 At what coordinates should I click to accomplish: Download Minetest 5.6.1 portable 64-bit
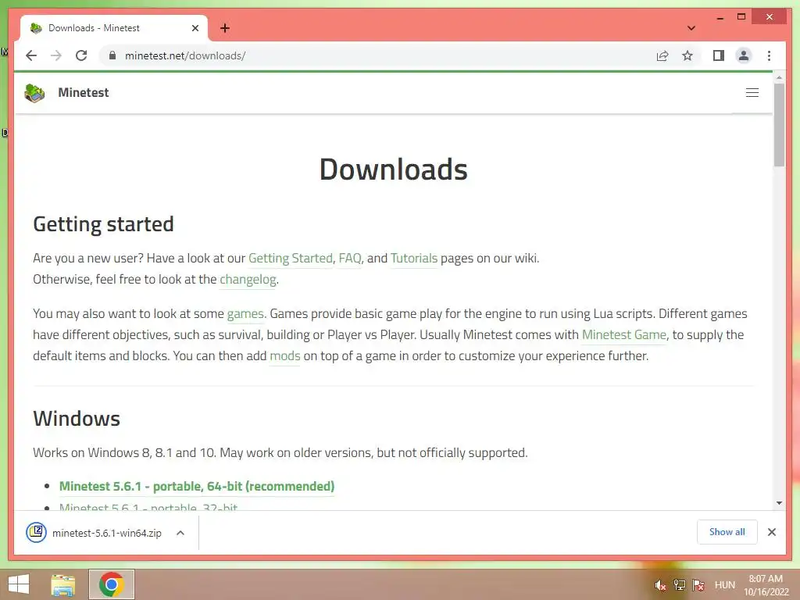(x=197, y=486)
